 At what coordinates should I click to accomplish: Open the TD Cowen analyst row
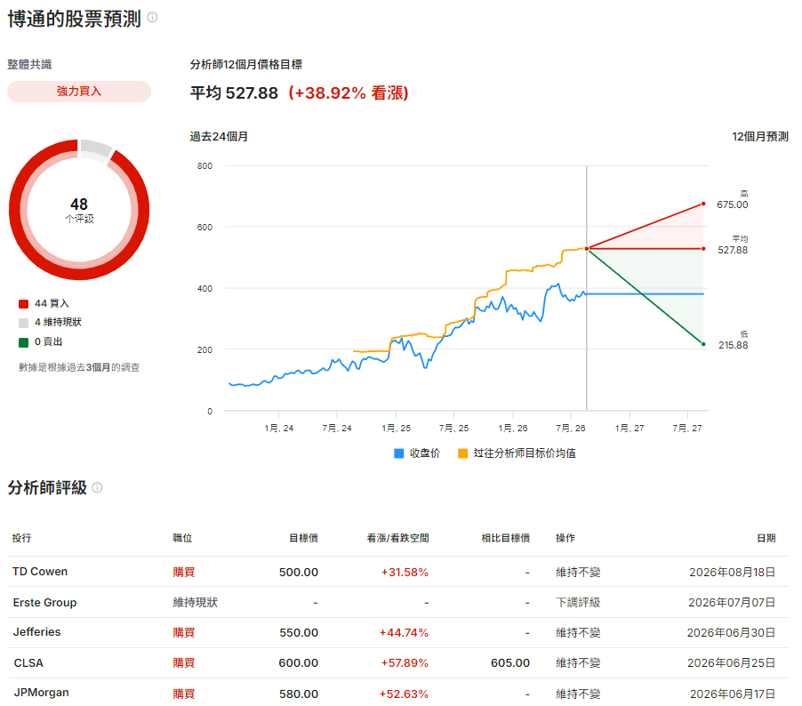click(398, 572)
